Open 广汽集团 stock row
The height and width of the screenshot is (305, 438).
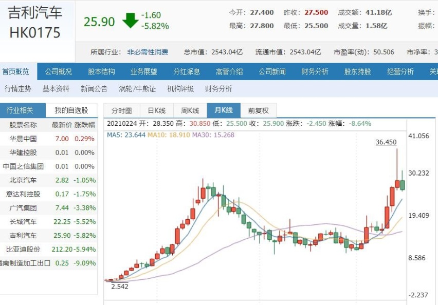coord(49,208)
